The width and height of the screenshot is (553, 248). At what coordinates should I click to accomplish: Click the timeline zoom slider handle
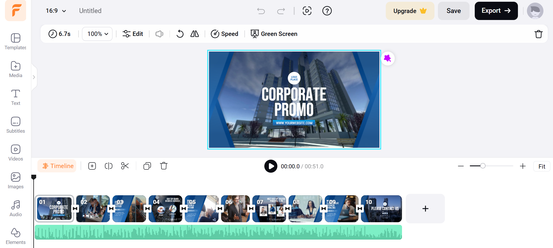[483, 166]
